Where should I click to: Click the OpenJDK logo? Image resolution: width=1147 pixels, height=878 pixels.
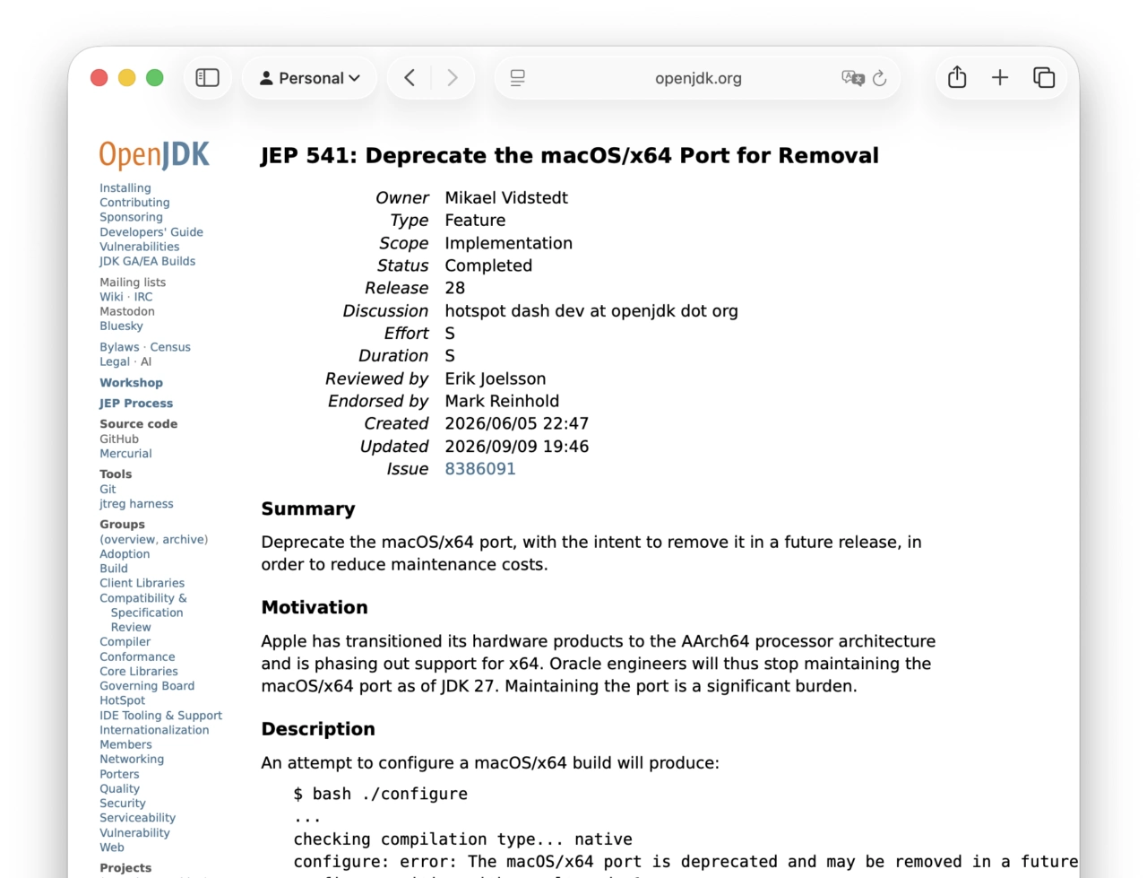point(154,155)
